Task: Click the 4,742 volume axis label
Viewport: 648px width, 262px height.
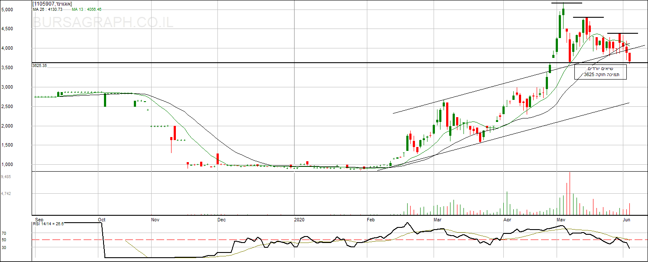Action: point(6,194)
